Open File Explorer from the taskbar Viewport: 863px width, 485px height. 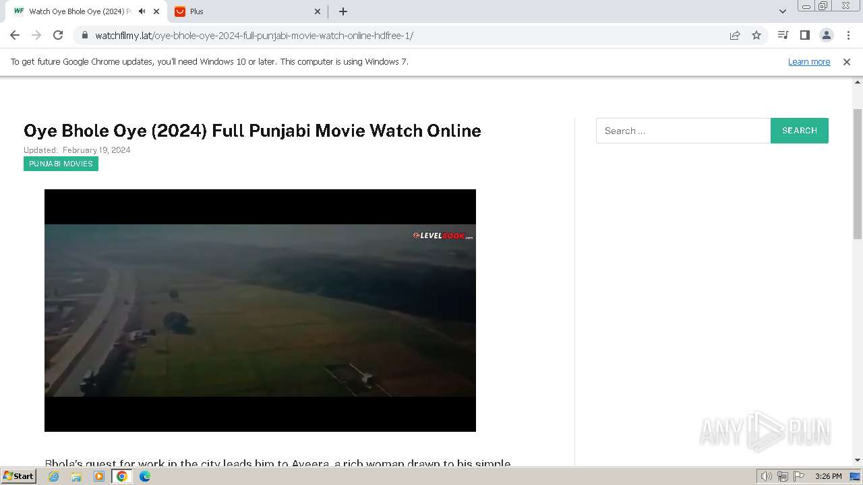(x=76, y=476)
